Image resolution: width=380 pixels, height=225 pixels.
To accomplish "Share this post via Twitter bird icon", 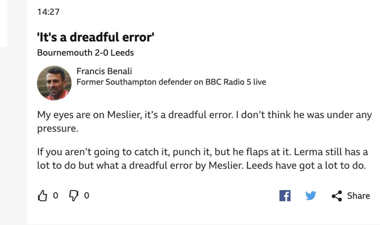I will coord(311,196).
